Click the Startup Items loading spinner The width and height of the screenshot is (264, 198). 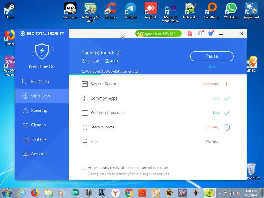point(227,127)
